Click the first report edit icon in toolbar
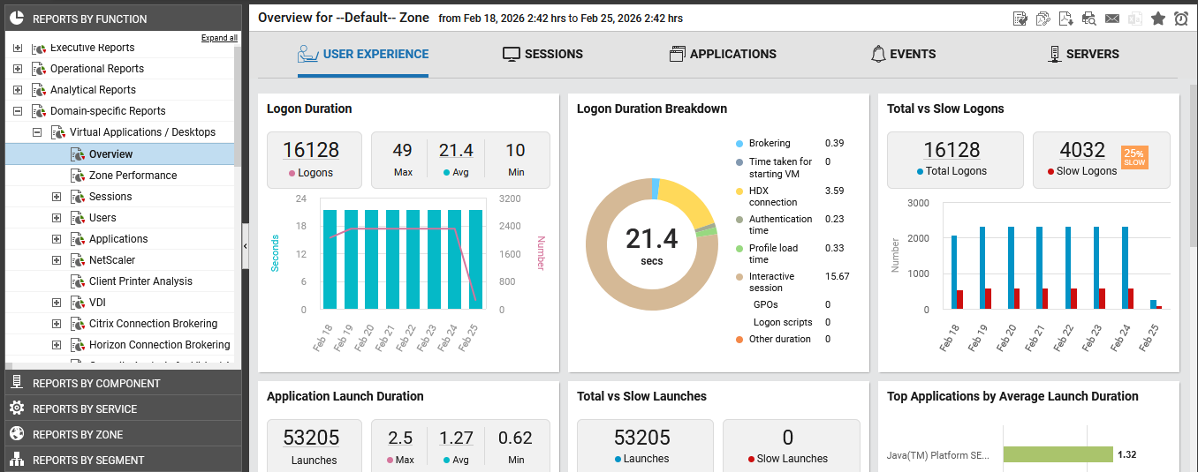 point(1020,19)
